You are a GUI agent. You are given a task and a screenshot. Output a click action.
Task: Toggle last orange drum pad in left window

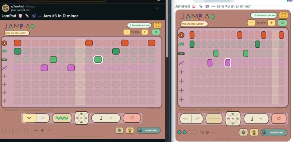point(151,43)
